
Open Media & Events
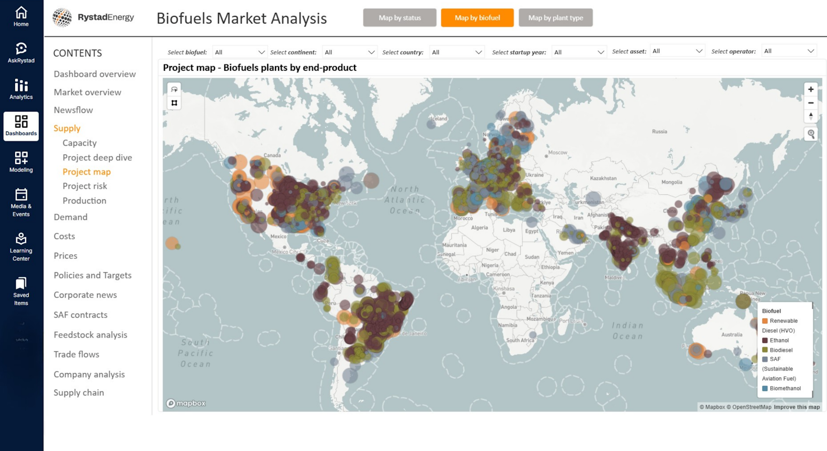21,203
